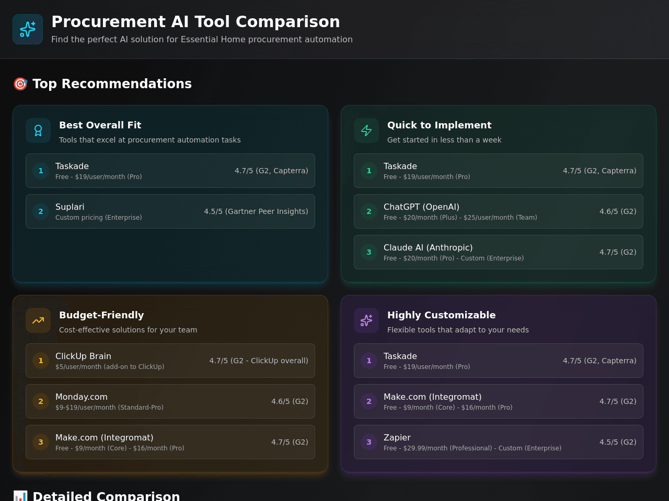Click Suplari's 4.5/5 (Gartner Peer Insights) rating
669x501 pixels.
pyautogui.click(x=256, y=211)
